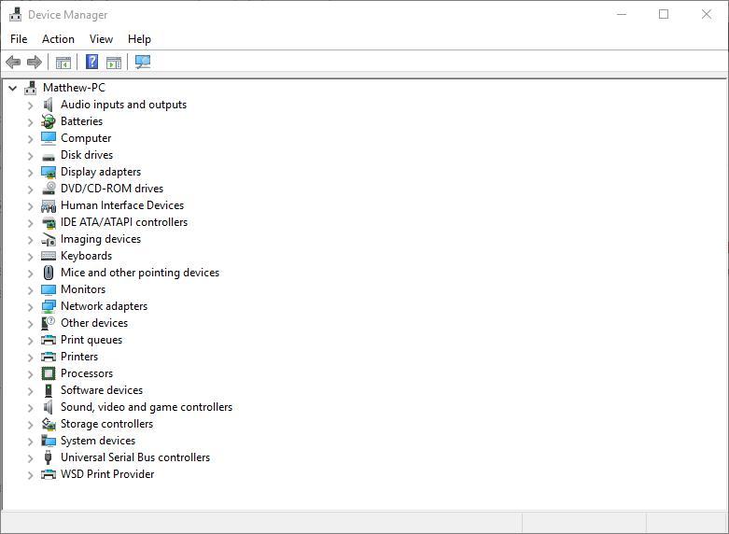Viewport: 729px width, 534px height.
Task: Click the Keyboards icon
Action: [x=49, y=256]
